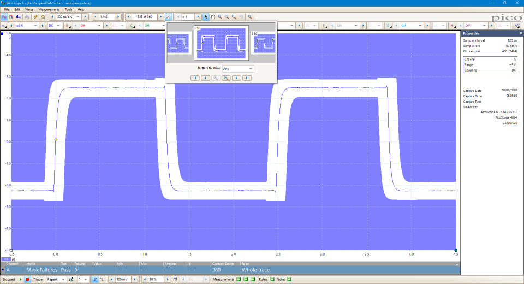Screen dimensions: 524x284
Task: Select Scope Mode icon in toolbar
Action: pyautogui.click(x=4, y=17)
